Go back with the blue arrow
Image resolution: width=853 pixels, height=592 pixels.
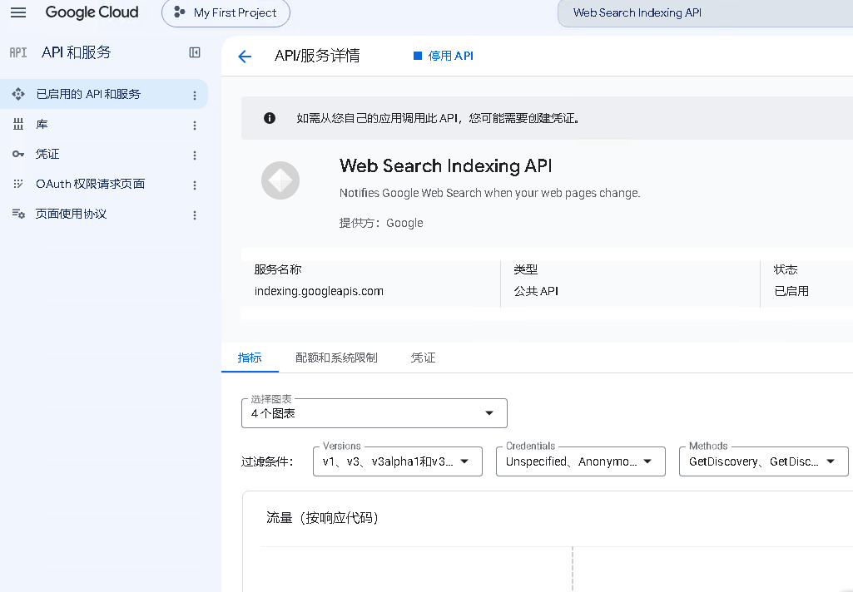click(x=245, y=56)
